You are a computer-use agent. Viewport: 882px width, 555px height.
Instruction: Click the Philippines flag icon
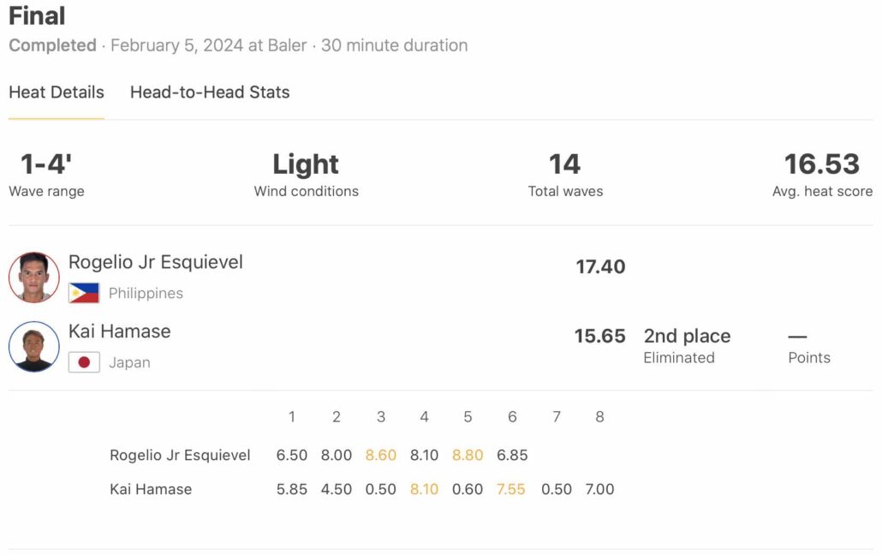(84, 293)
